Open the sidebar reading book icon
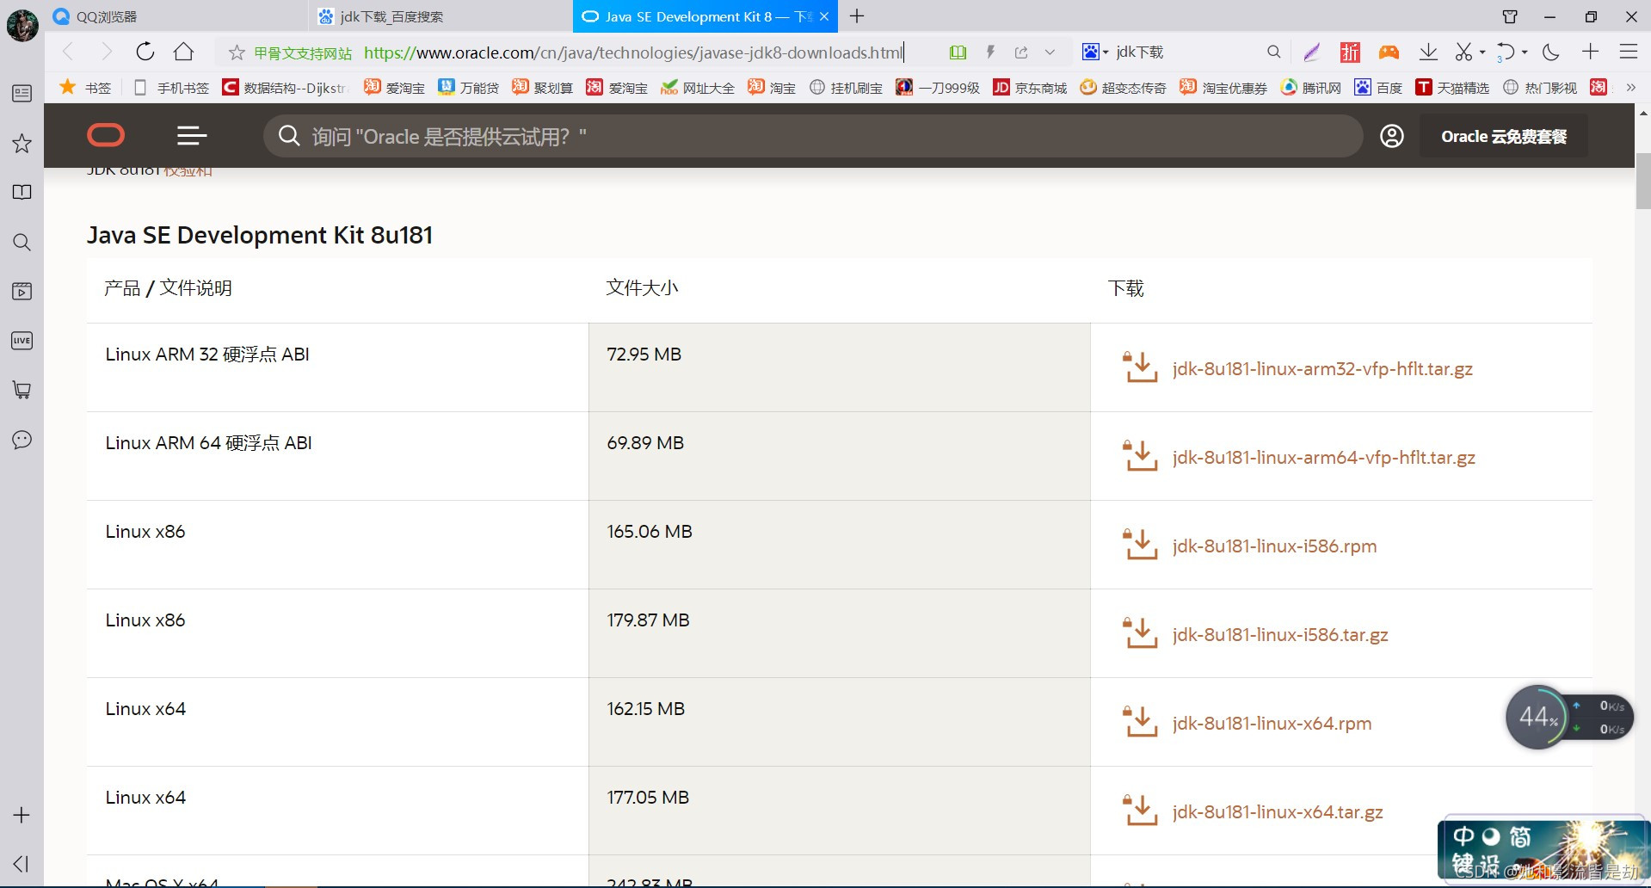Viewport: 1651px width, 888px height. 22,192
